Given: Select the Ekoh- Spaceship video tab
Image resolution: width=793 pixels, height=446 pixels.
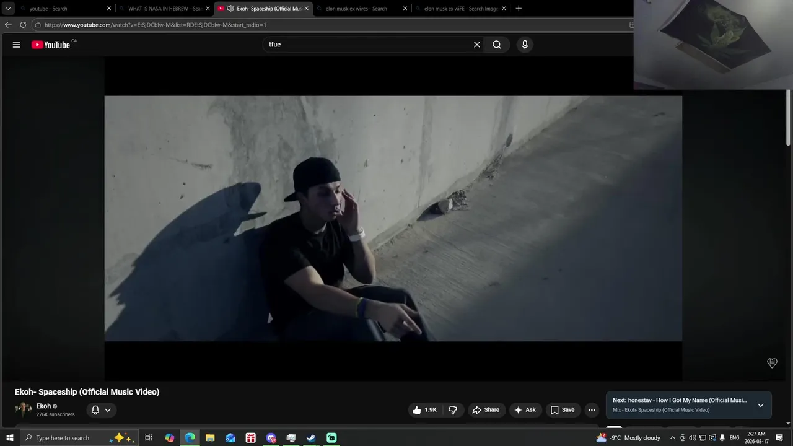Looking at the screenshot, I should [x=263, y=9].
